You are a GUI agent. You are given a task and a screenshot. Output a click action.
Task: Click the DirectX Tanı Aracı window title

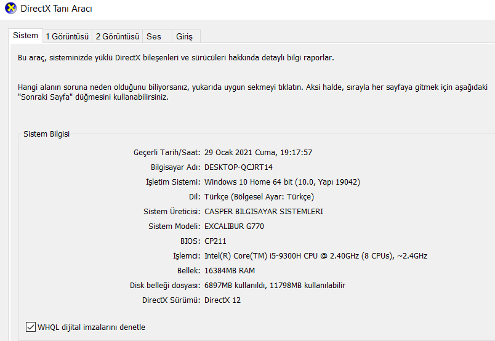[x=56, y=9]
